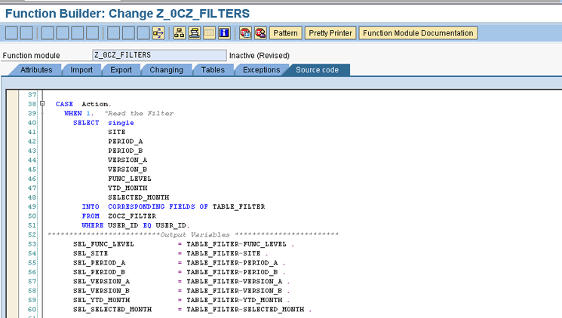Click SEL_YTD_MONTH on line 59
This screenshot has width=562, height=318.
click(101, 300)
